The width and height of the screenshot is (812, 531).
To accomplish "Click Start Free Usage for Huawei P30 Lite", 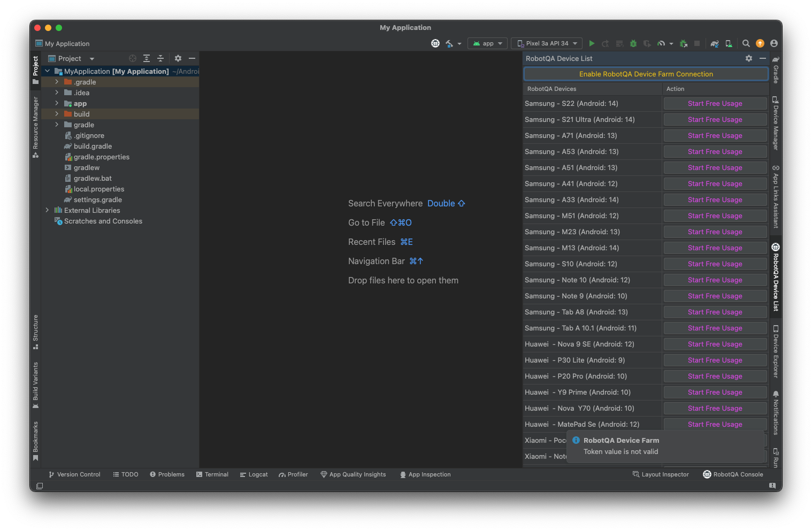I will pyautogui.click(x=715, y=360).
